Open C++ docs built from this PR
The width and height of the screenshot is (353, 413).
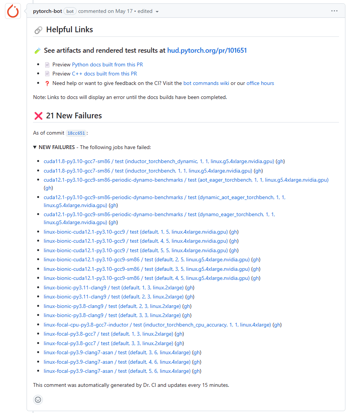(104, 74)
